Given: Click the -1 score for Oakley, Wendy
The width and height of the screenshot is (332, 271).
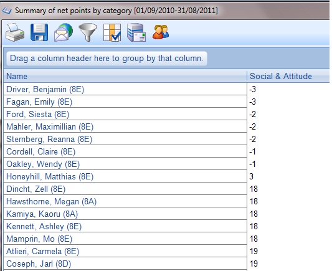Looking at the screenshot, I should (252, 164).
